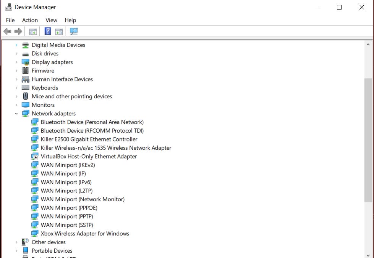Select VirtualBox Host-Only Ethernet Adapter

[x=89, y=156]
